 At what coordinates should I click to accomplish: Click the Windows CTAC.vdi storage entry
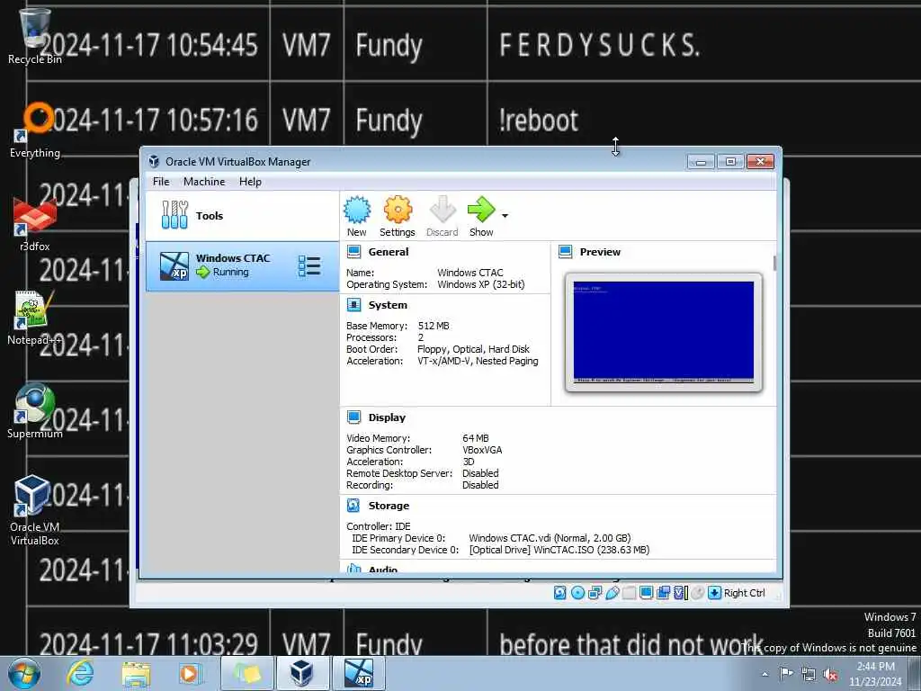coord(550,538)
